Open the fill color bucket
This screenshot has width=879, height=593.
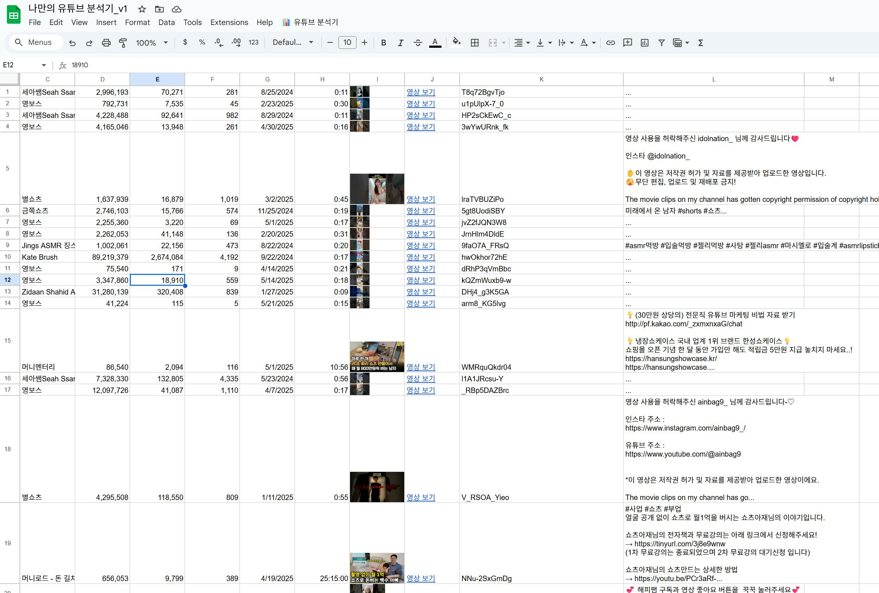[x=457, y=42]
